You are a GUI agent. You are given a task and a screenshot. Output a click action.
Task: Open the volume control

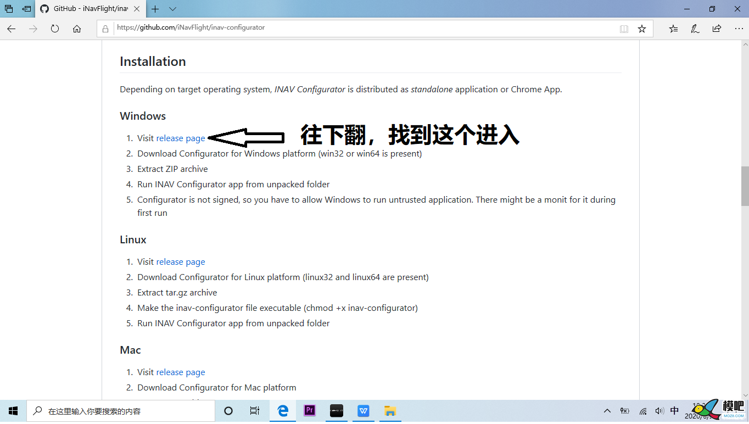coord(659,411)
